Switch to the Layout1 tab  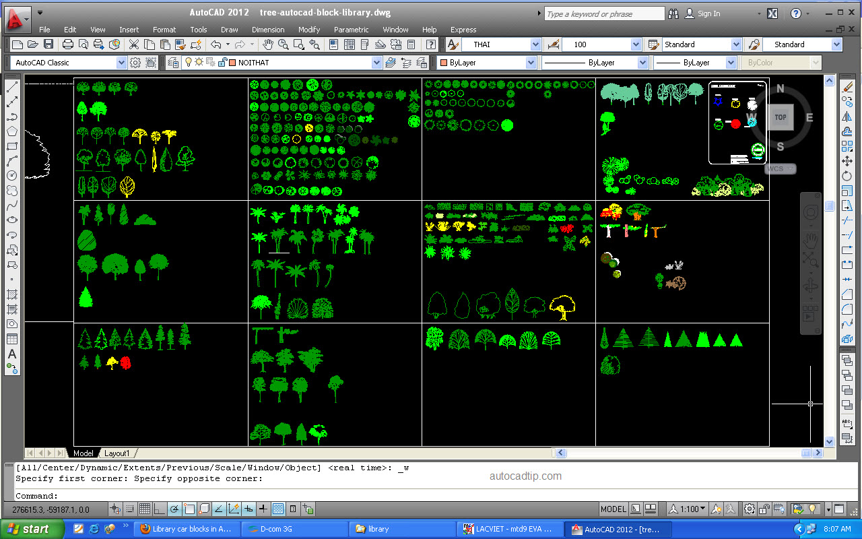pos(118,453)
